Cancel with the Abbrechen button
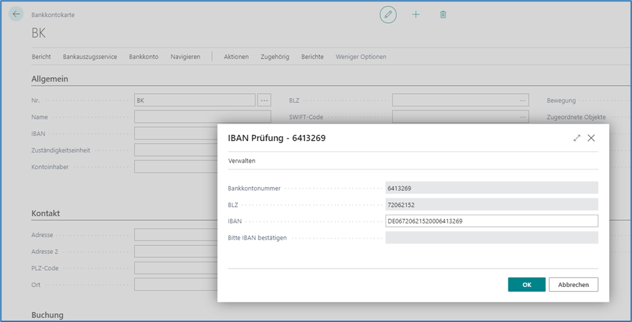The height and width of the screenshot is (322, 632). 573,285
